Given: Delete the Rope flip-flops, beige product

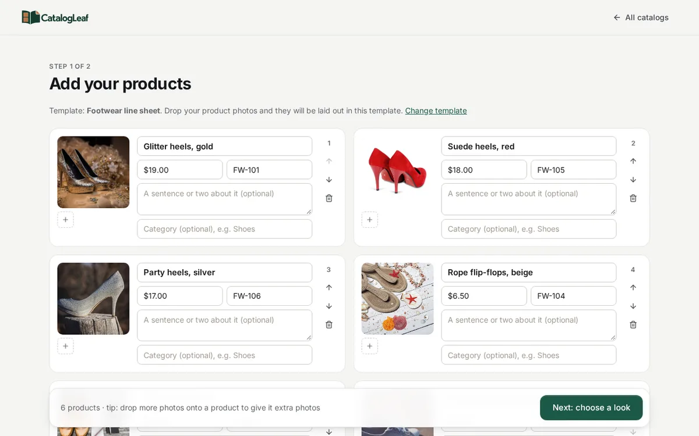Looking at the screenshot, I should [x=633, y=324].
